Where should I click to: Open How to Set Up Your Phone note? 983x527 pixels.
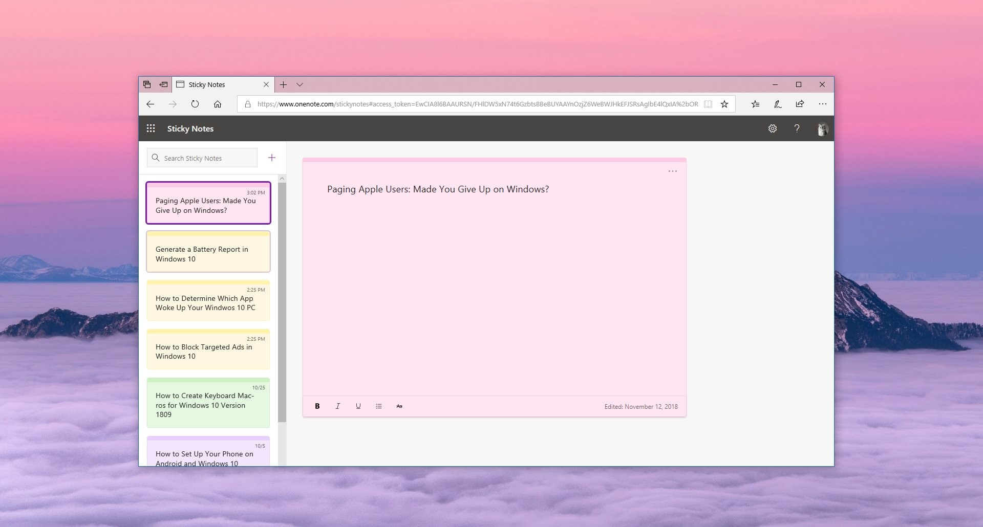208,451
